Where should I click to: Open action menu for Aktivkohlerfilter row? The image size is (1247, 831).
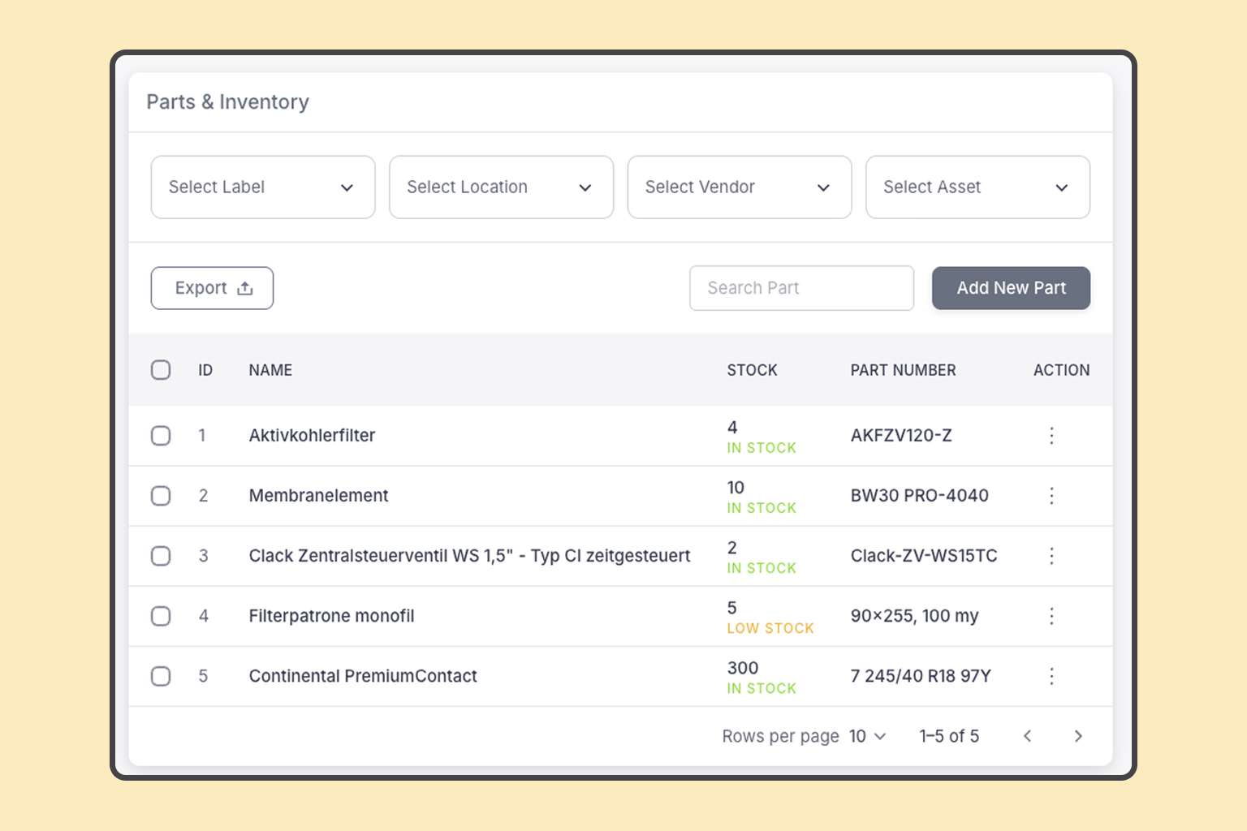pyautogui.click(x=1051, y=436)
